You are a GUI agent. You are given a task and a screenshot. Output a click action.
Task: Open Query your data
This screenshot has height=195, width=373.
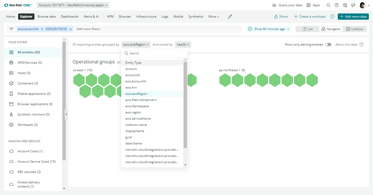click(288, 5)
